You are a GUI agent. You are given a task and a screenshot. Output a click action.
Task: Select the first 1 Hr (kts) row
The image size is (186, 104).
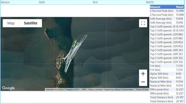coord(167,66)
